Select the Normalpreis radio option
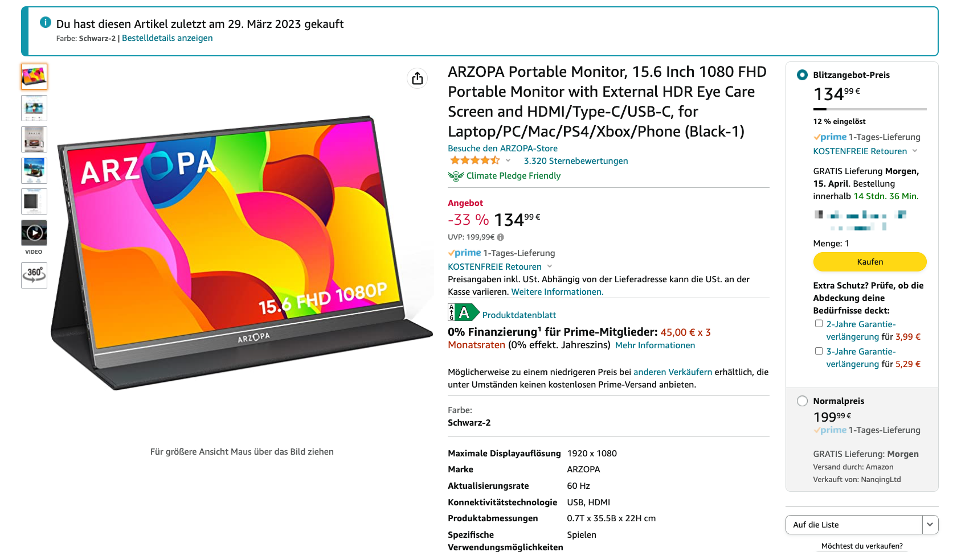Screen dimensions: 953x552 coord(802,401)
